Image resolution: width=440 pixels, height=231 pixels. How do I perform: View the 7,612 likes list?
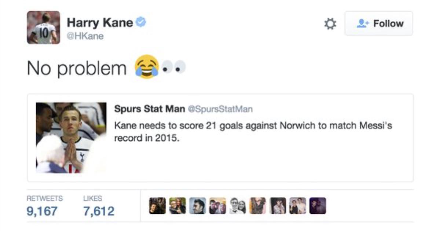pos(98,211)
